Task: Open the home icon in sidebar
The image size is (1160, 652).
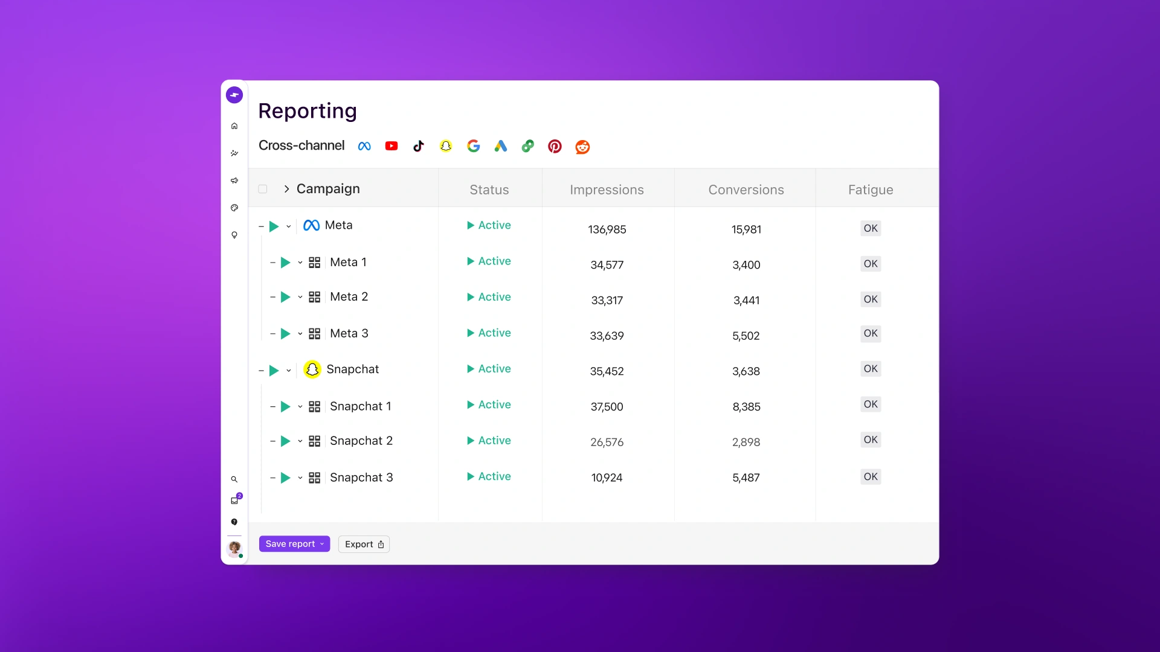Action: pos(234,126)
